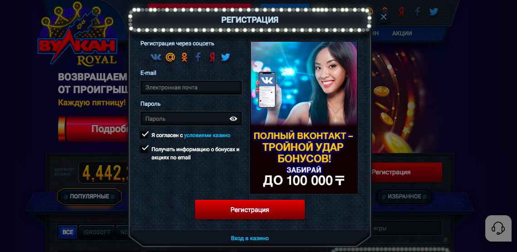Click Facebook icon in page header
517x252 pixels.
click(x=417, y=12)
